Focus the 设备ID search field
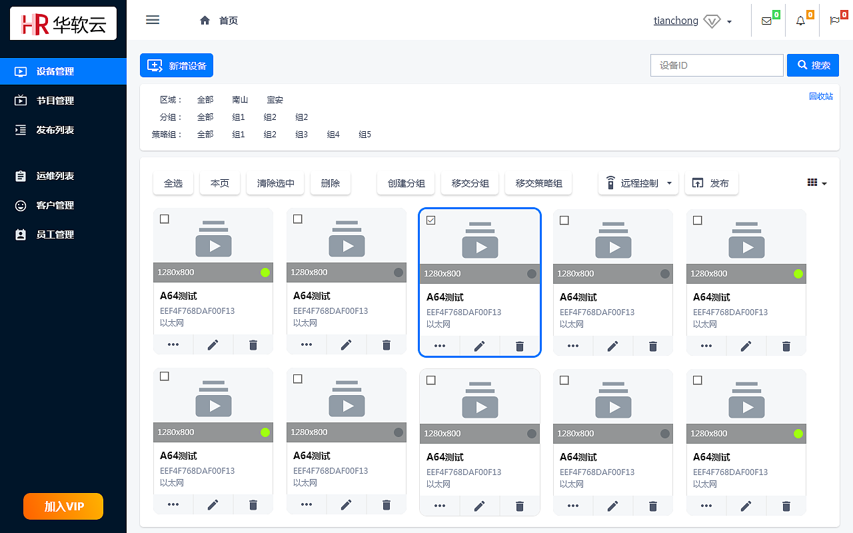The image size is (853, 533). 717,65
